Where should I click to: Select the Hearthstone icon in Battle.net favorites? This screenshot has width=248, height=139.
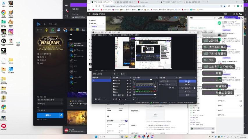pyautogui.click(x=71, y=30)
